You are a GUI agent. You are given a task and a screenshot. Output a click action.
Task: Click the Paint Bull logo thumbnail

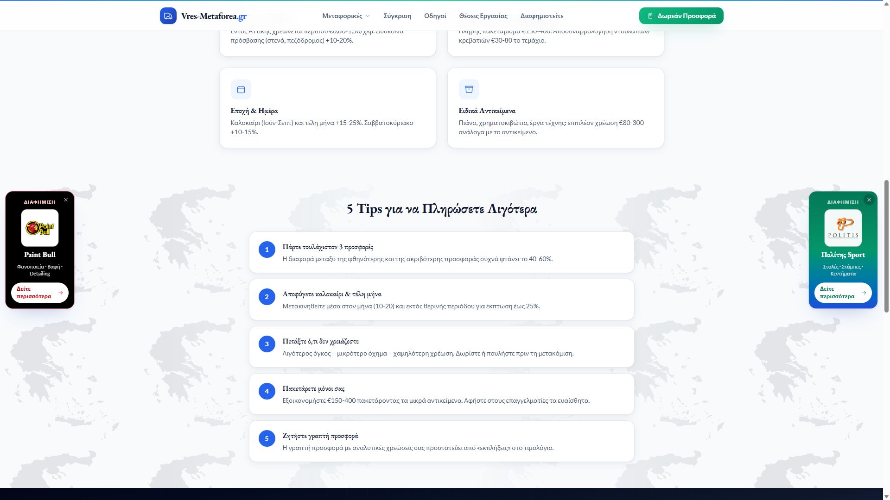(40, 228)
